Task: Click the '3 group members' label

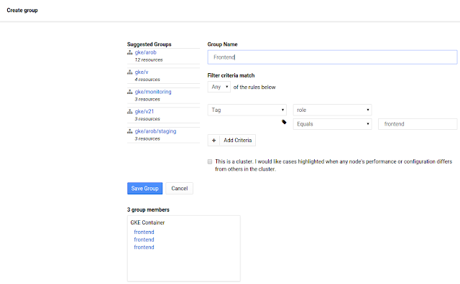Action: [x=148, y=209]
